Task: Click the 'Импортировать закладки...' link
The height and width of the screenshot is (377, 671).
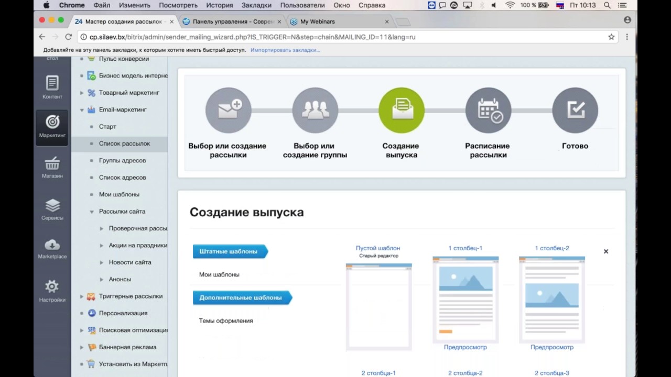Action: point(285,50)
